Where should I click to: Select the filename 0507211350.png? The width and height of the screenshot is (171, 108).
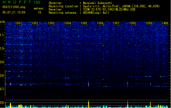(14, 7)
